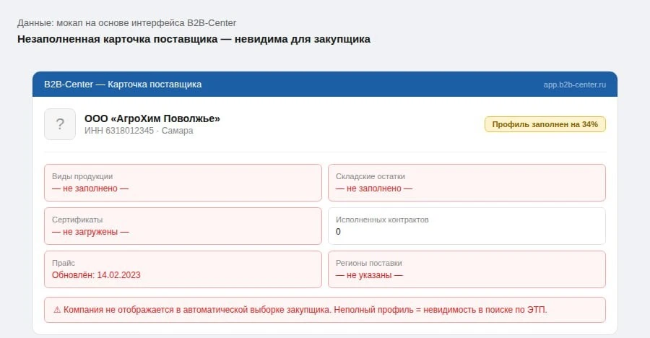Open the app.b2b-center.ru link in the header
The height and width of the screenshot is (338, 650).
pos(575,84)
